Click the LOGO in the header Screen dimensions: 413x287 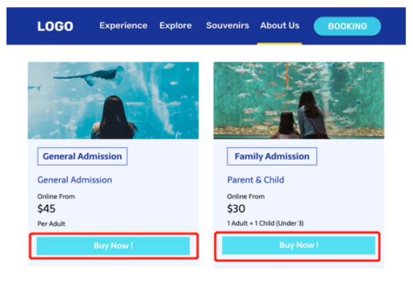[x=55, y=27]
